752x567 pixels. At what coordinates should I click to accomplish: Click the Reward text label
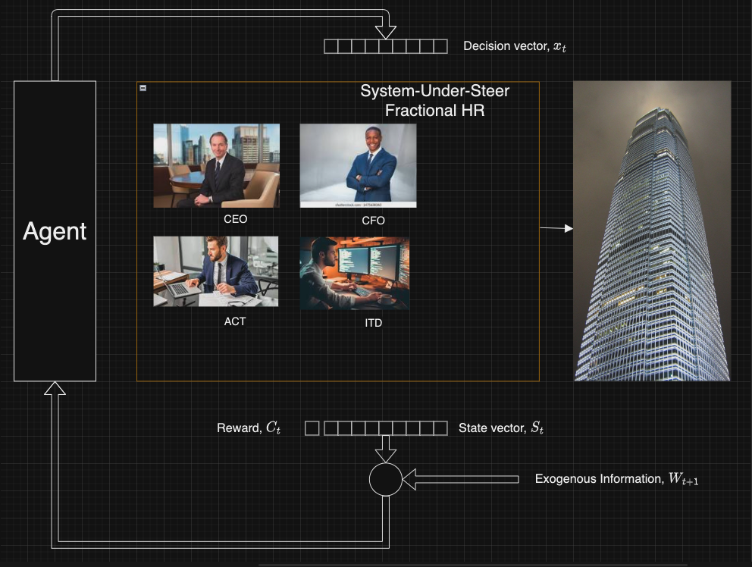pyautogui.click(x=249, y=428)
